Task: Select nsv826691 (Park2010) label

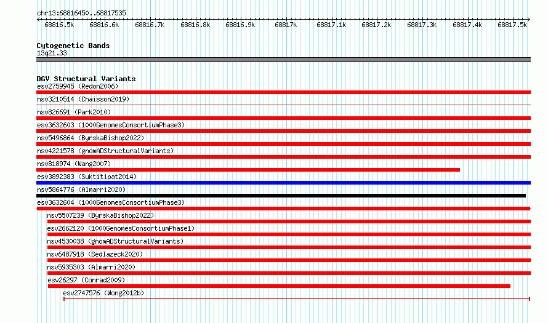Action: [x=74, y=112]
